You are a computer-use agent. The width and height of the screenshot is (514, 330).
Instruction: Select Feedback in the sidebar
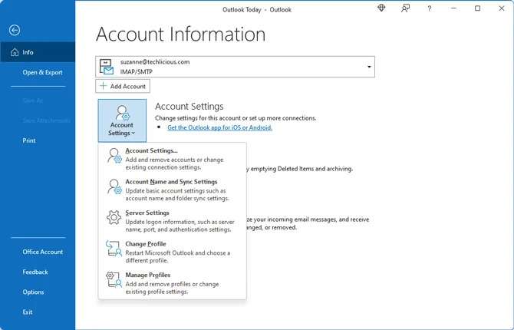pos(38,272)
